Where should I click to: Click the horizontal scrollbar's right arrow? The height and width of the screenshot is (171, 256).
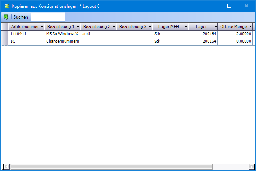tap(251, 166)
